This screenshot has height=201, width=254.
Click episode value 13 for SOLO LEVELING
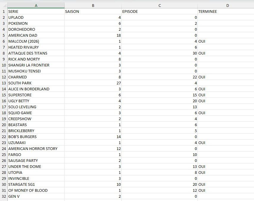point(159,107)
